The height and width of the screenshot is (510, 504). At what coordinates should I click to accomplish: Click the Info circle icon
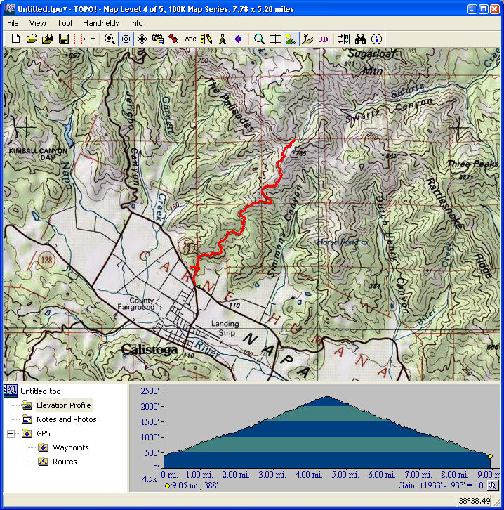point(377,39)
